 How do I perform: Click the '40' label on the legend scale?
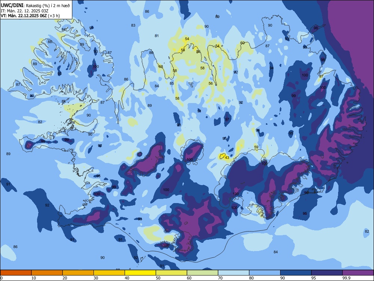(127, 278)
